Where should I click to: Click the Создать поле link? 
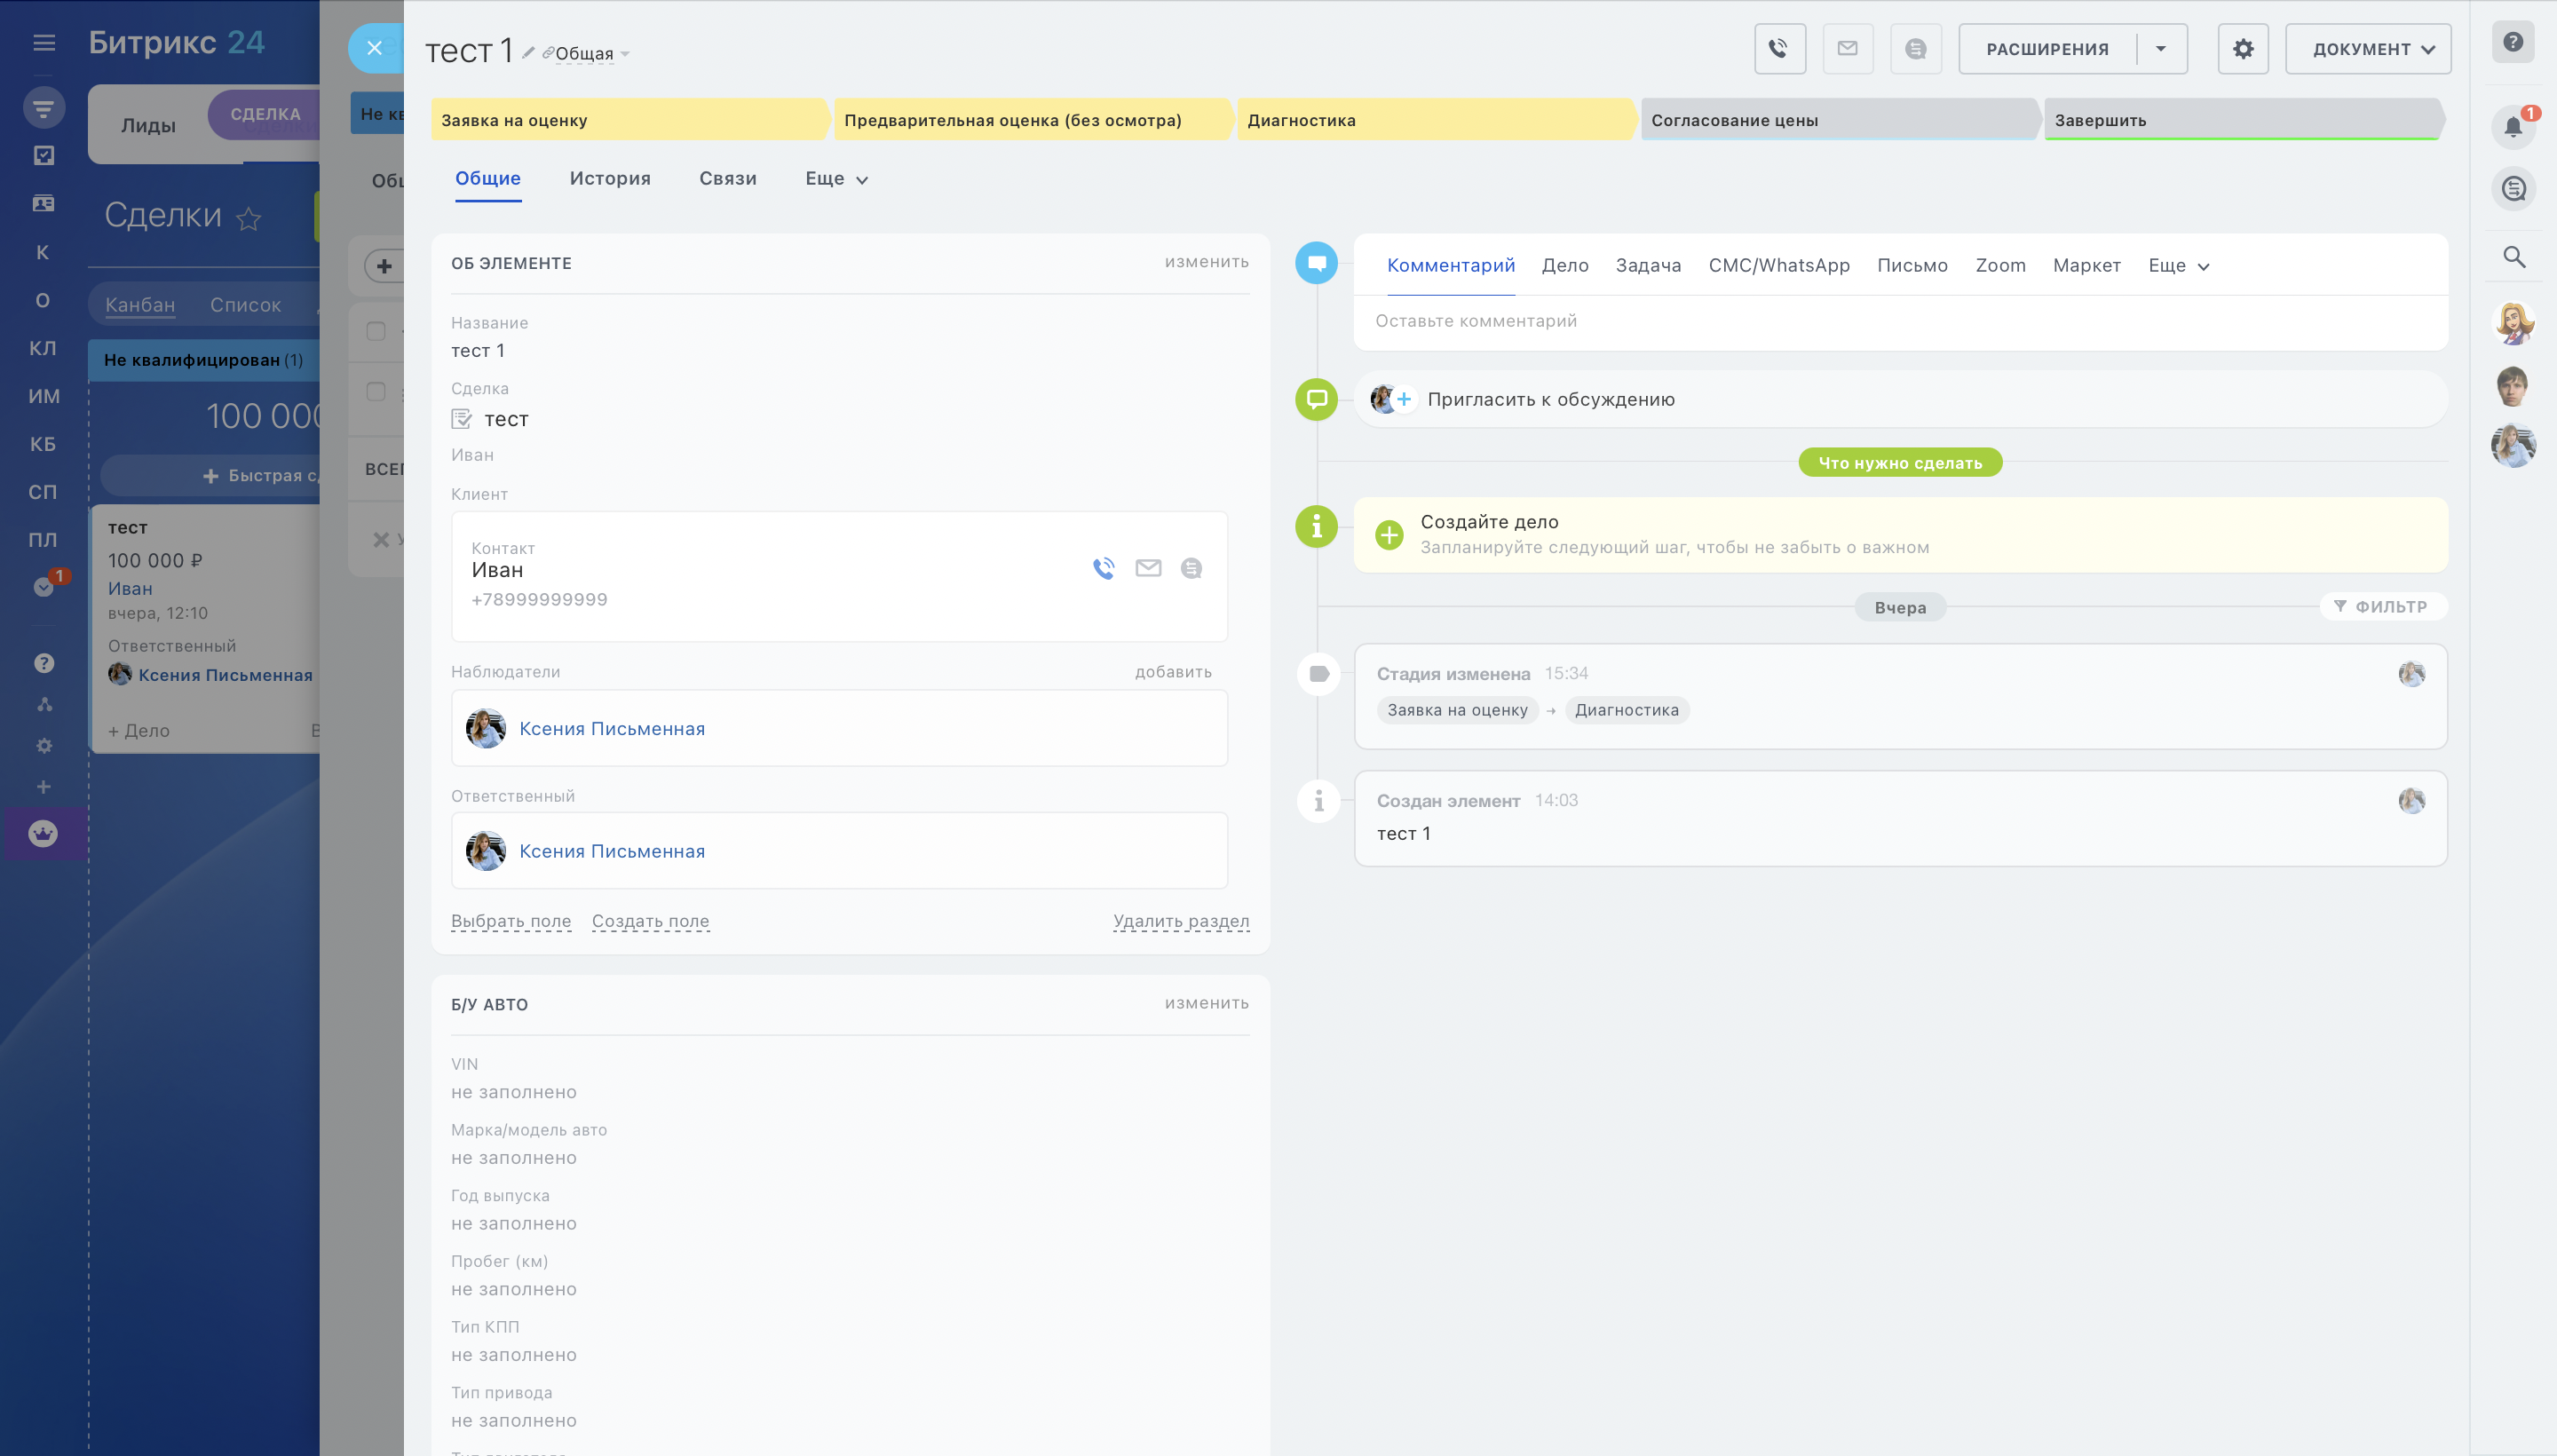[x=650, y=920]
